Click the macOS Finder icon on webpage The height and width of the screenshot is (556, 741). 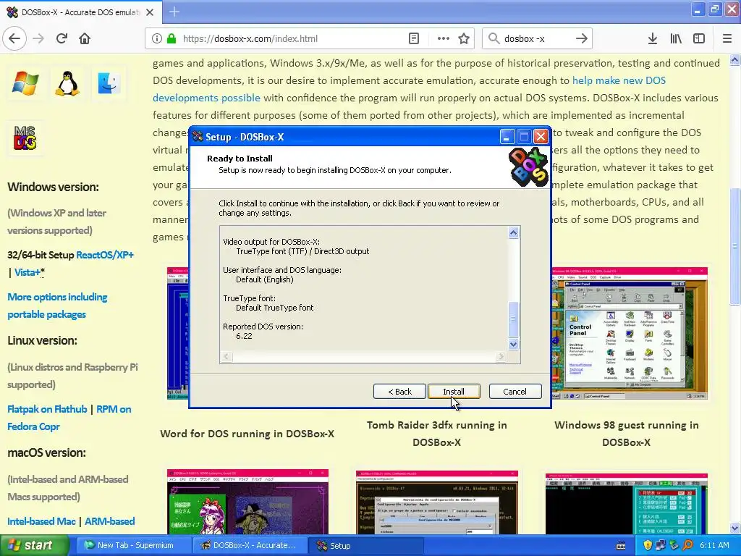(109, 83)
